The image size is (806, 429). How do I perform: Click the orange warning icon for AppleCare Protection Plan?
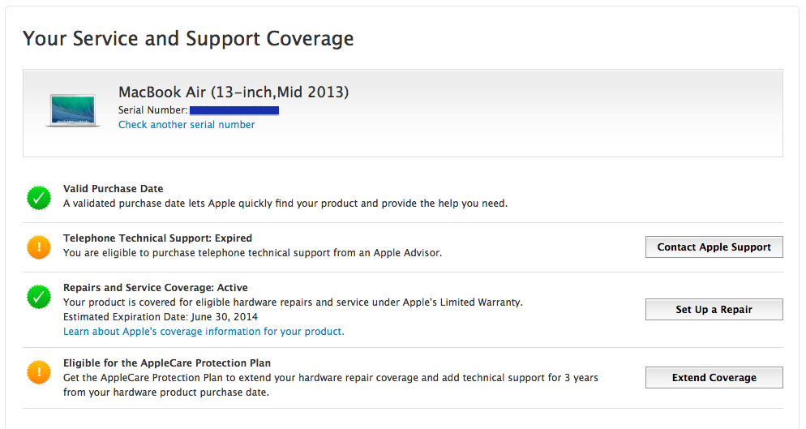click(39, 372)
